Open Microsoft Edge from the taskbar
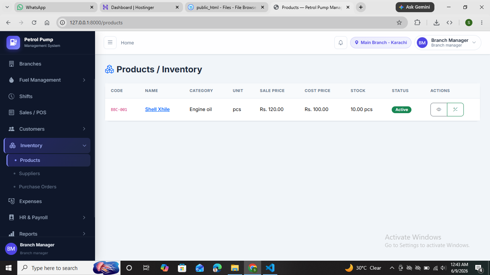490x275 pixels. click(x=217, y=268)
